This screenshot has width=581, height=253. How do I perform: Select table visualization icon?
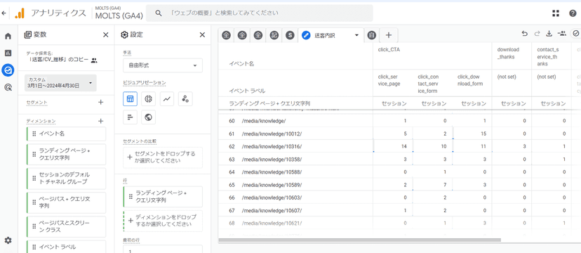(x=130, y=99)
